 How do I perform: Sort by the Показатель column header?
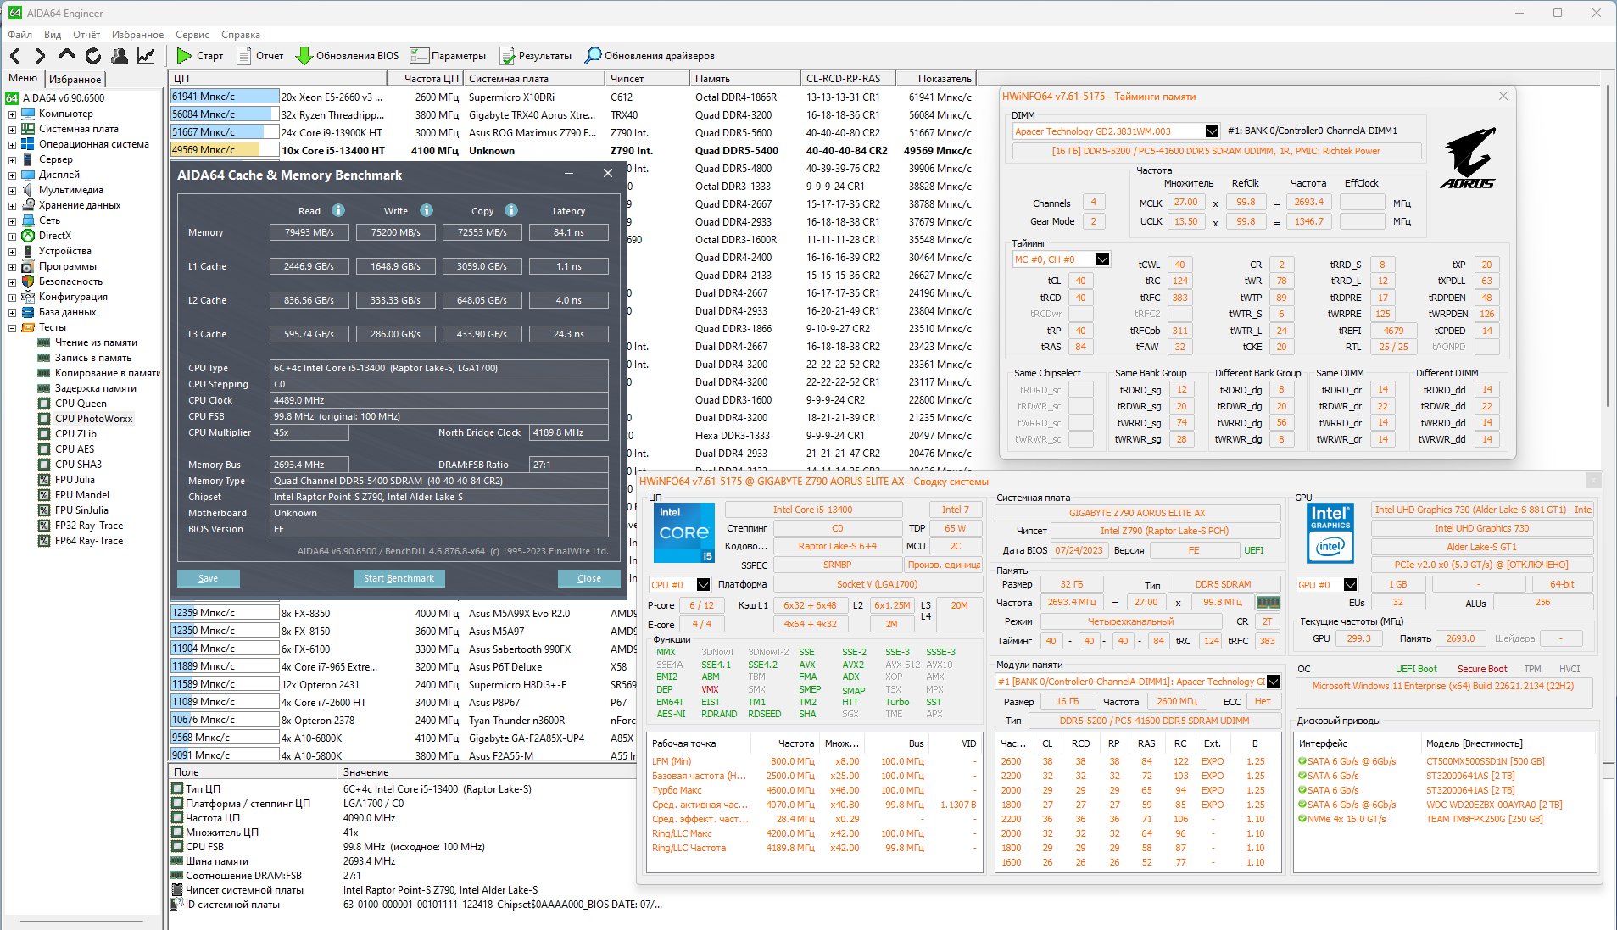936,79
